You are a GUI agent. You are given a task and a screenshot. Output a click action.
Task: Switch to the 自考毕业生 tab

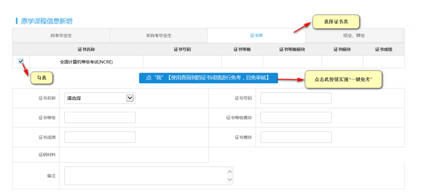click(x=61, y=36)
